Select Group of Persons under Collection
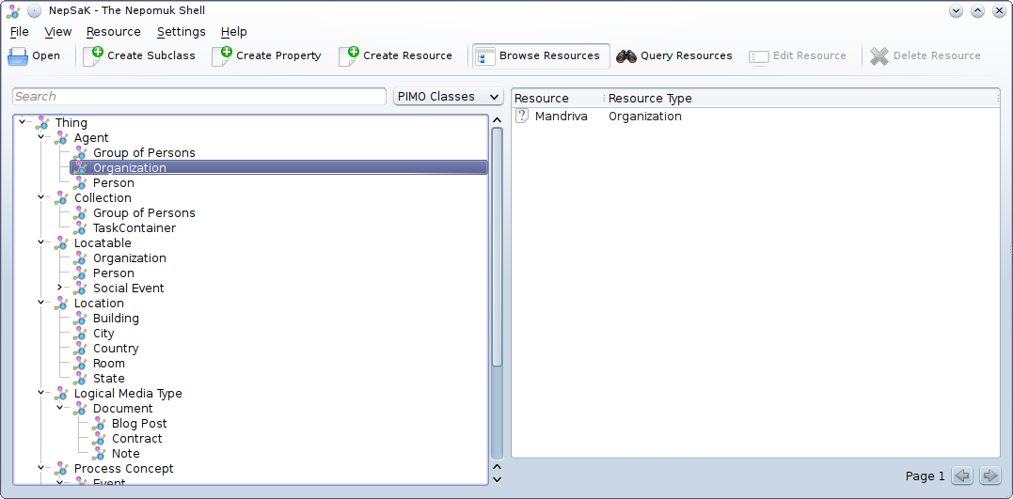 tap(144, 213)
